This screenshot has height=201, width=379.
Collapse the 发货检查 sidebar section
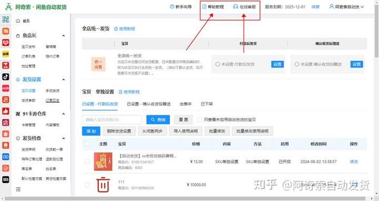[x=63, y=138]
